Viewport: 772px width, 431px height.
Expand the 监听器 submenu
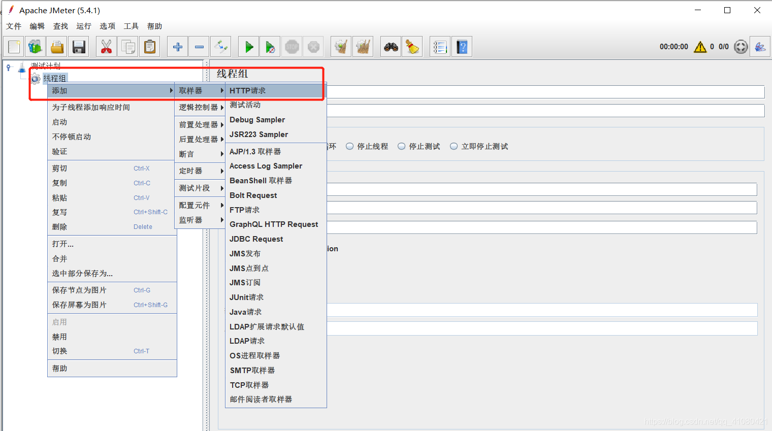coord(200,220)
